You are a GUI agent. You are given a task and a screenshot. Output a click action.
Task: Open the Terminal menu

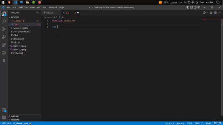(x=53, y=7)
